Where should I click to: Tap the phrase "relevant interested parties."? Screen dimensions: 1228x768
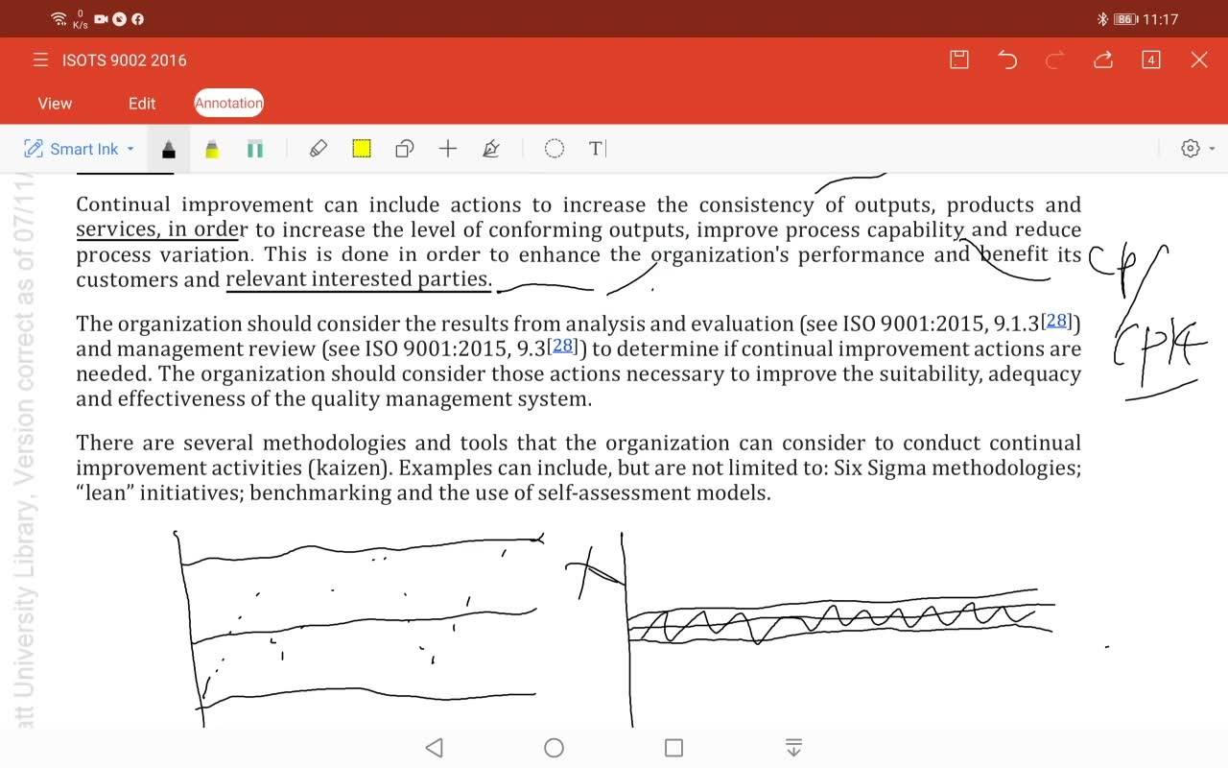(x=359, y=279)
